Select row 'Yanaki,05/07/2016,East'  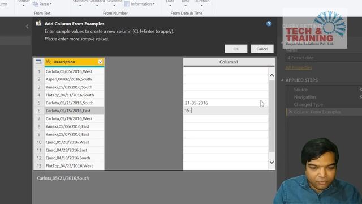pyautogui.click(x=74, y=134)
